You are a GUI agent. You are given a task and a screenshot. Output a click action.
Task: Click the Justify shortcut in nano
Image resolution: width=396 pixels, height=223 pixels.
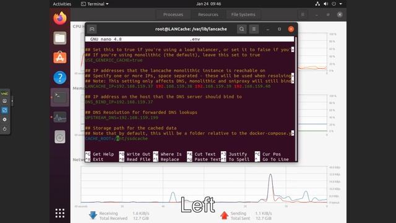point(234,154)
